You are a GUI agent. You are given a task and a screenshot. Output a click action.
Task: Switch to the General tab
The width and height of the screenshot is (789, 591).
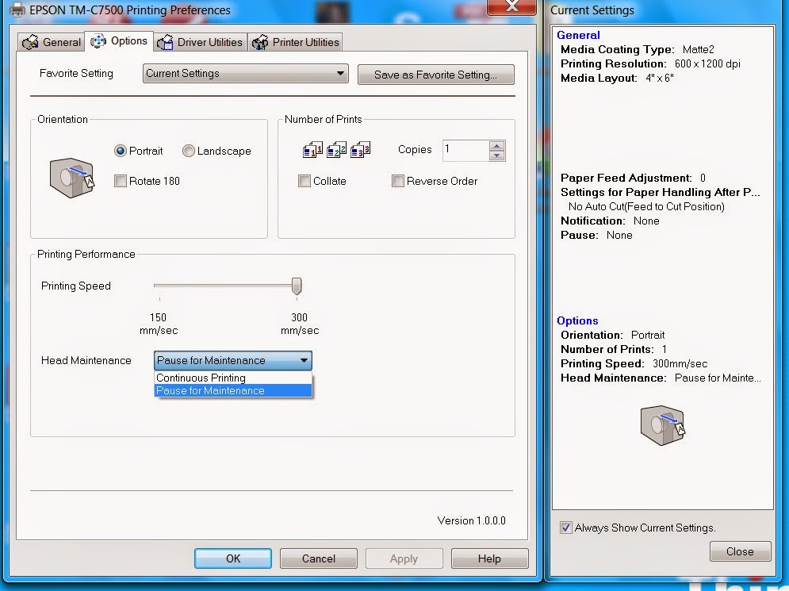tap(51, 42)
